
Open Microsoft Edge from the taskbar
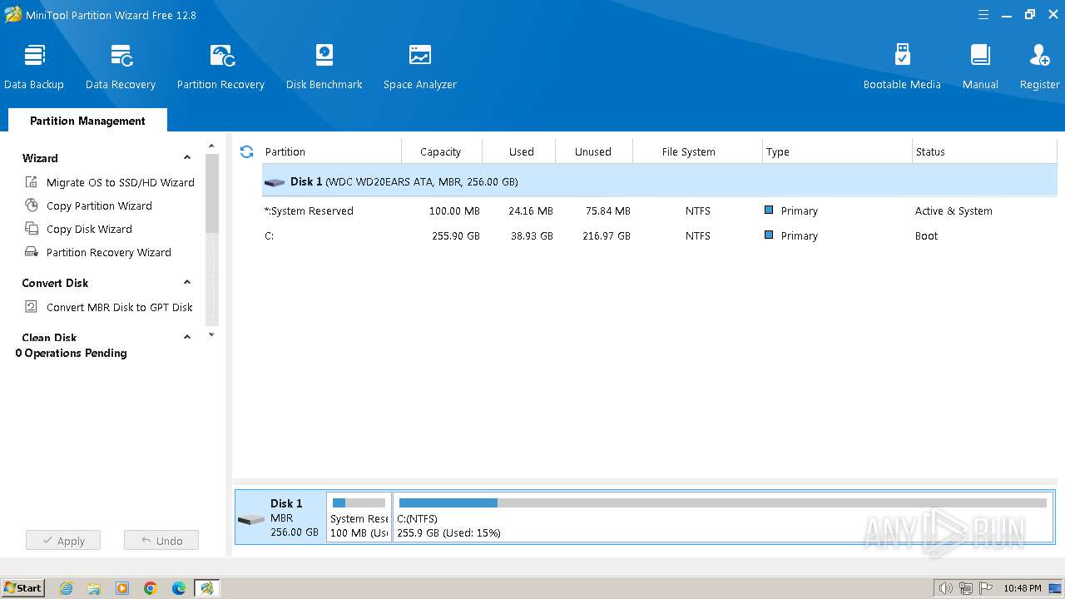[x=179, y=588]
